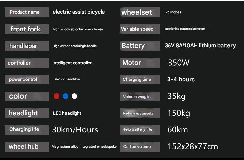Select the "Motor" label box

click(140, 63)
